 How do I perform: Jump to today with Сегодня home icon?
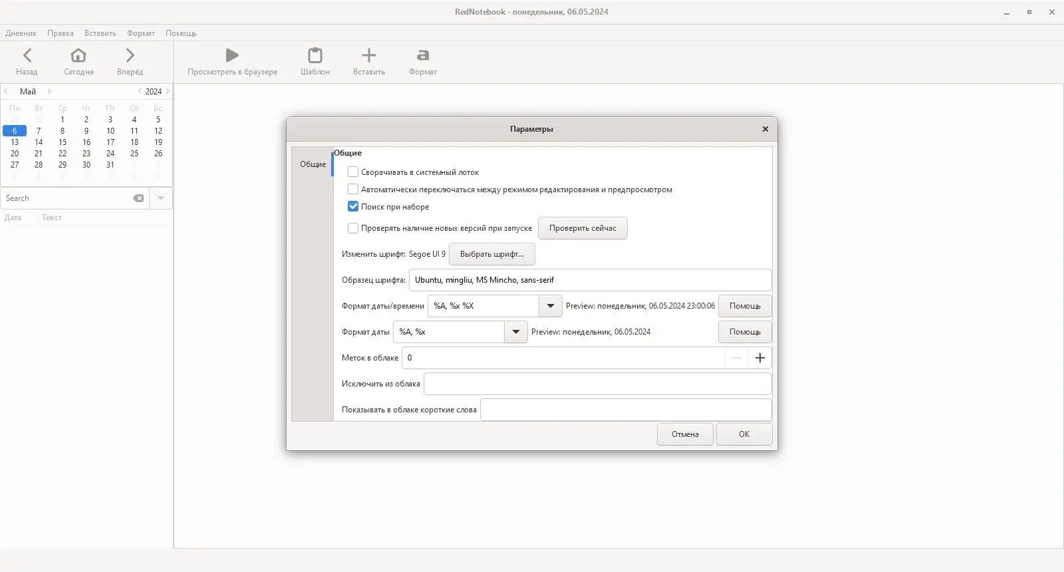[78, 55]
